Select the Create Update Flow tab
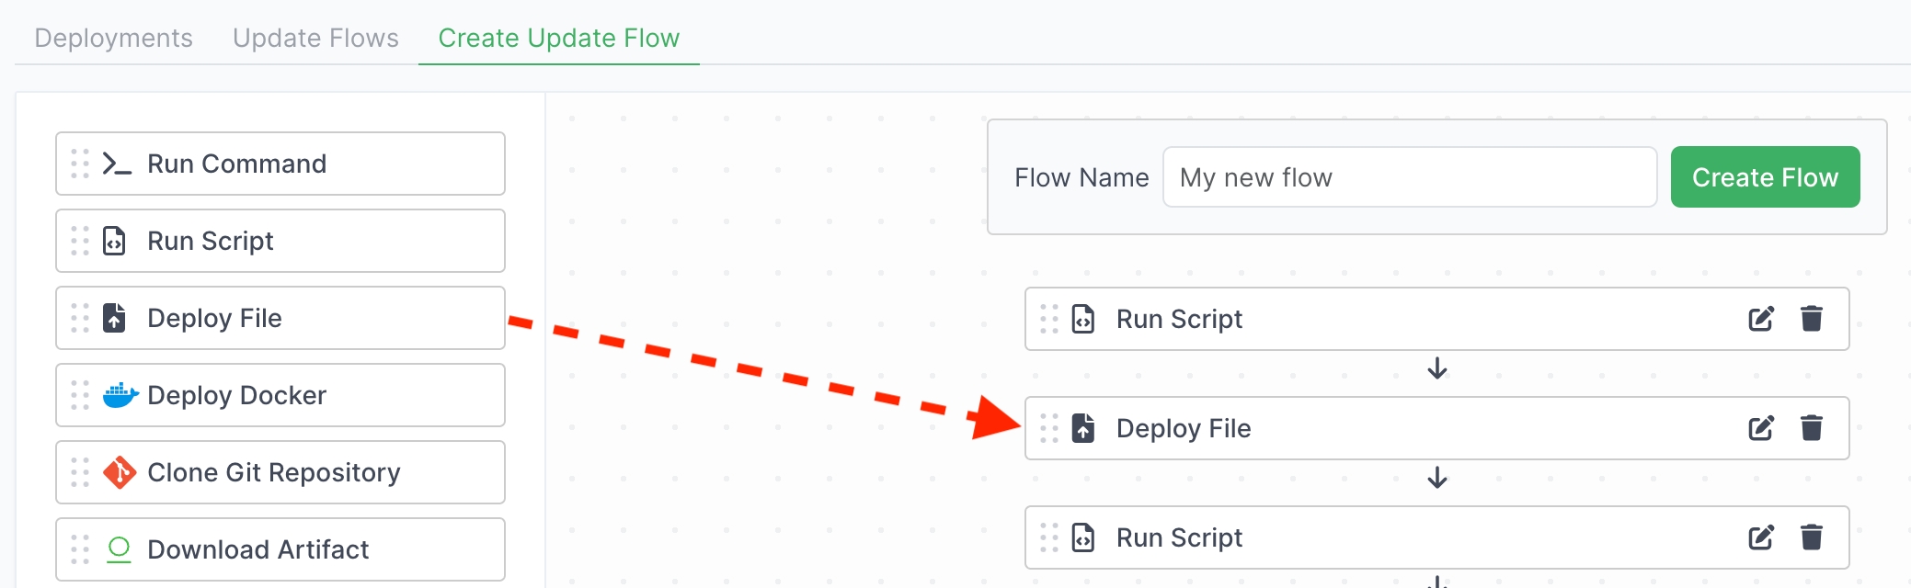Image resolution: width=1911 pixels, height=588 pixels. (x=558, y=38)
